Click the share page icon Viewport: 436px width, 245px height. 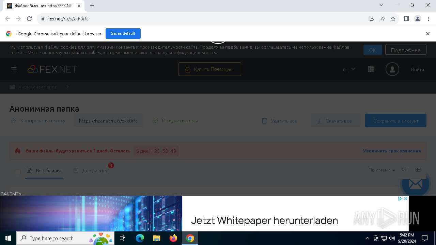[382, 19]
